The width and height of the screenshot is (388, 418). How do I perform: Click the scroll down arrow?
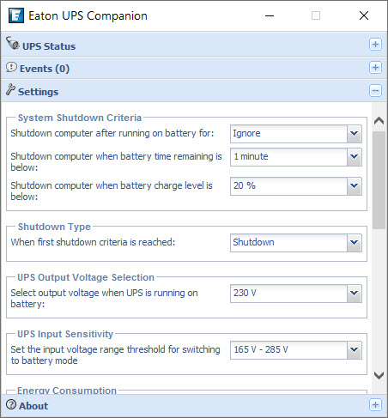[379, 375]
